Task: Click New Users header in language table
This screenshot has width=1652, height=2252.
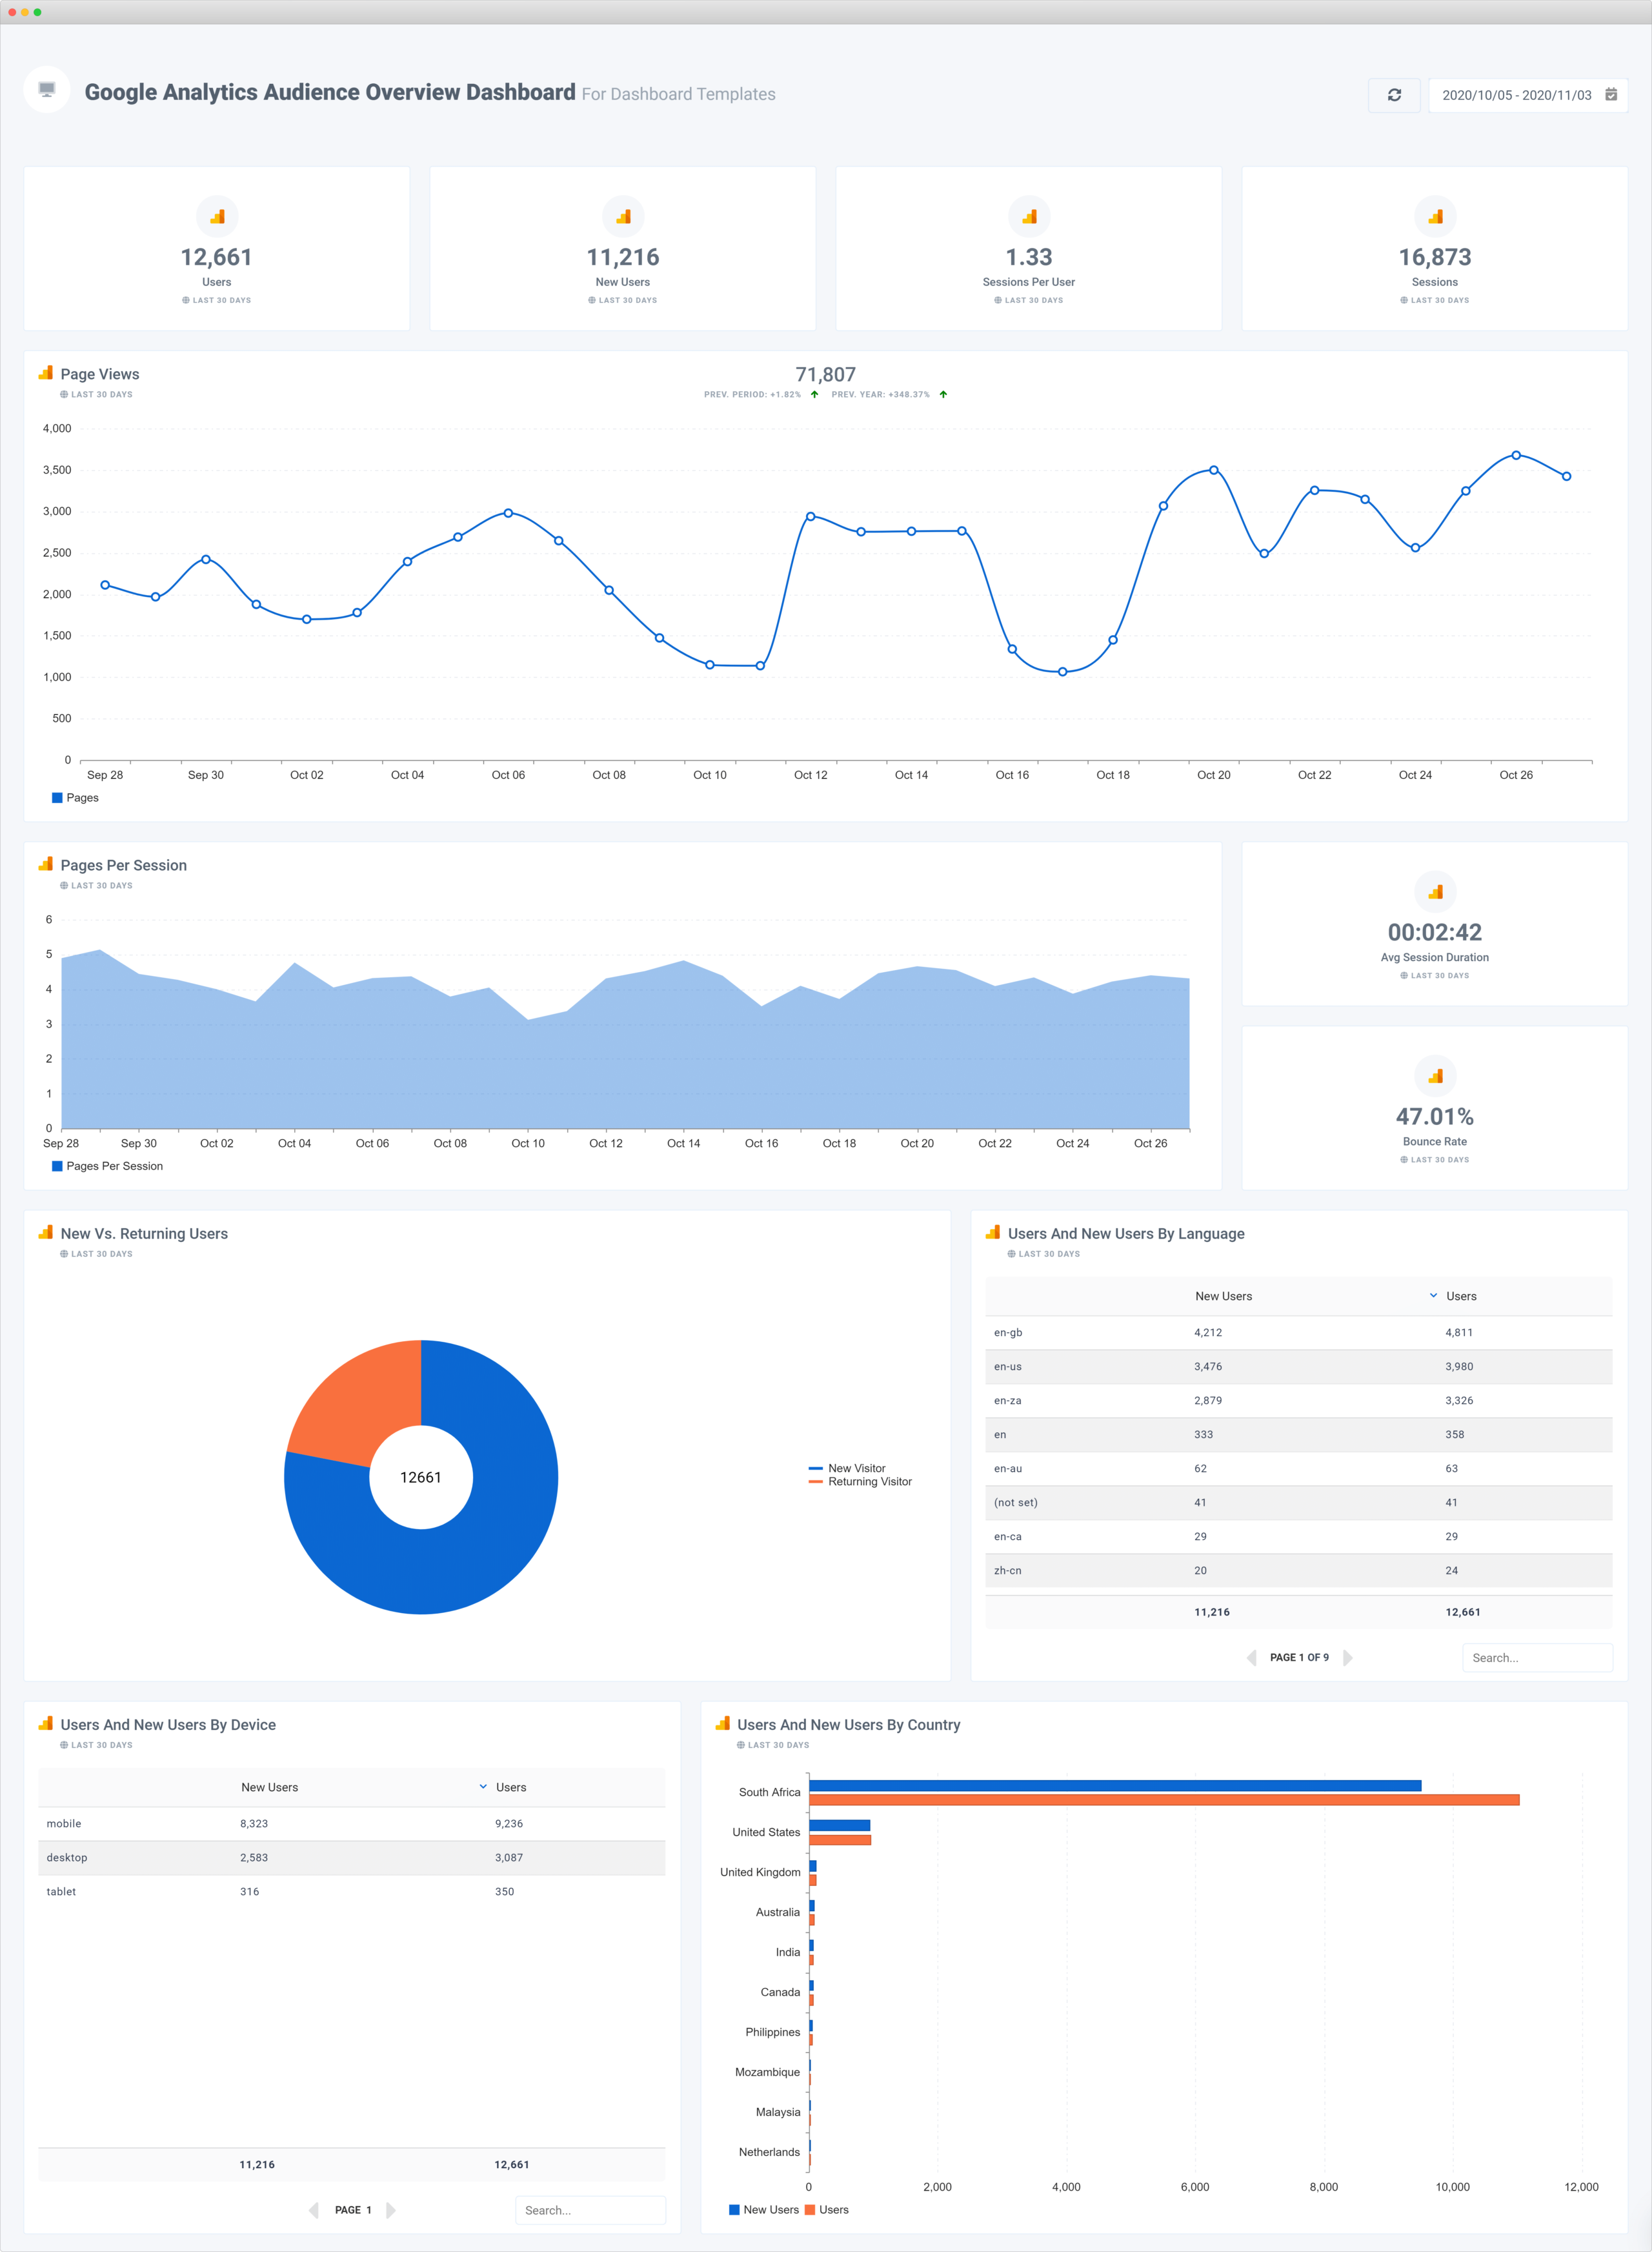Action: [x=1223, y=1296]
